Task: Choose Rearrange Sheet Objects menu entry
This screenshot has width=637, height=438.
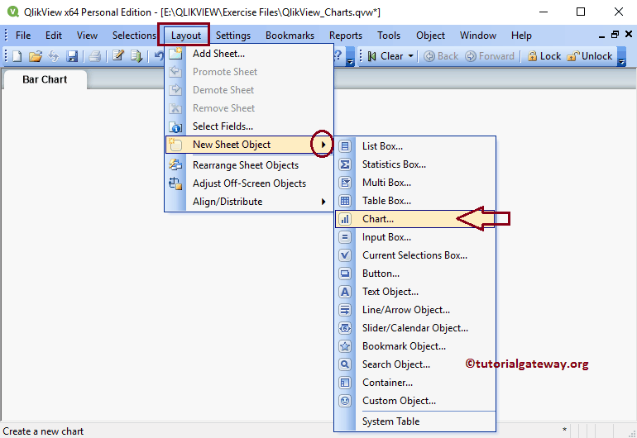Action: [x=249, y=165]
